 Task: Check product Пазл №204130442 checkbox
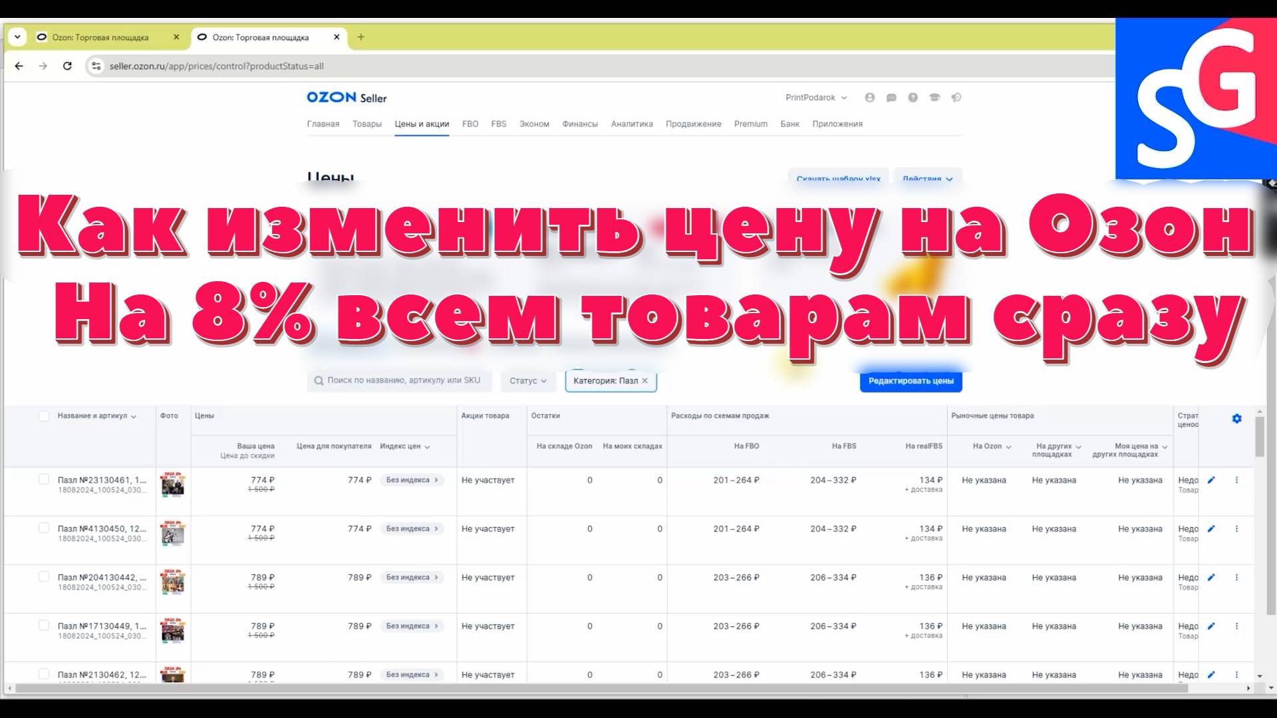click(x=44, y=577)
